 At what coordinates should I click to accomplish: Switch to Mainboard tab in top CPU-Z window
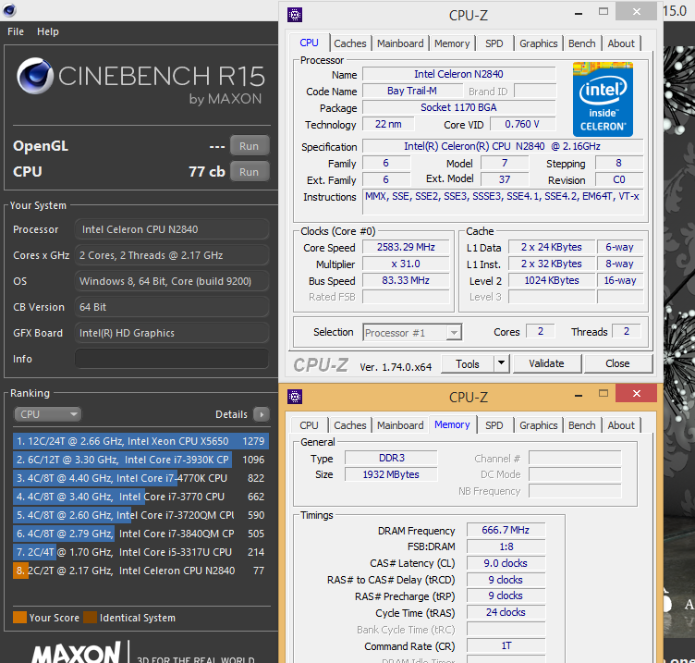(400, 43)
